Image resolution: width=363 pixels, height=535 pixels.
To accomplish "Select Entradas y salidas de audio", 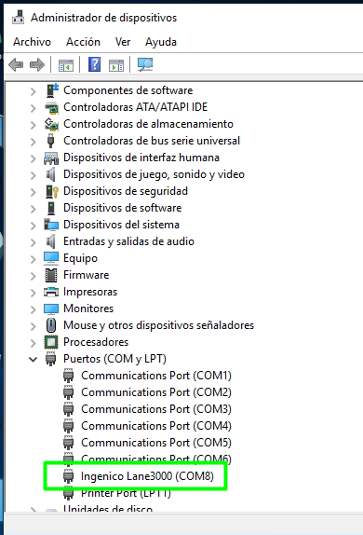I will [128, 241].
